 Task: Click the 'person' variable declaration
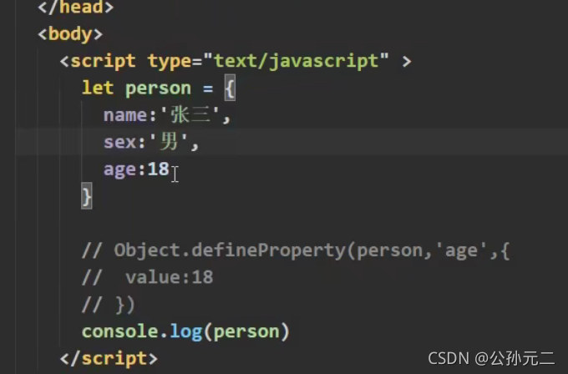[x=158, y=88]
